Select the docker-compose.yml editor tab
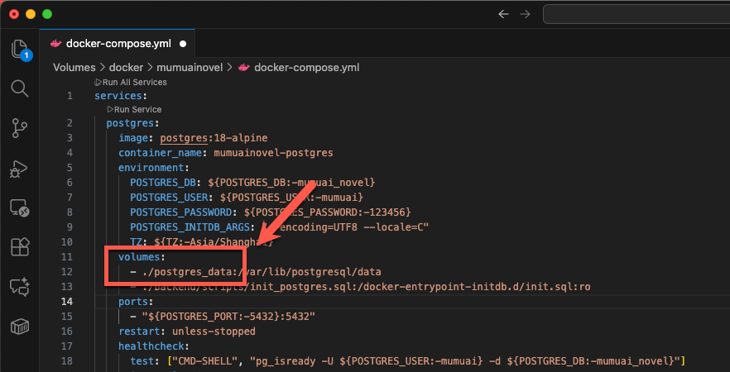 tap(112, 44)
